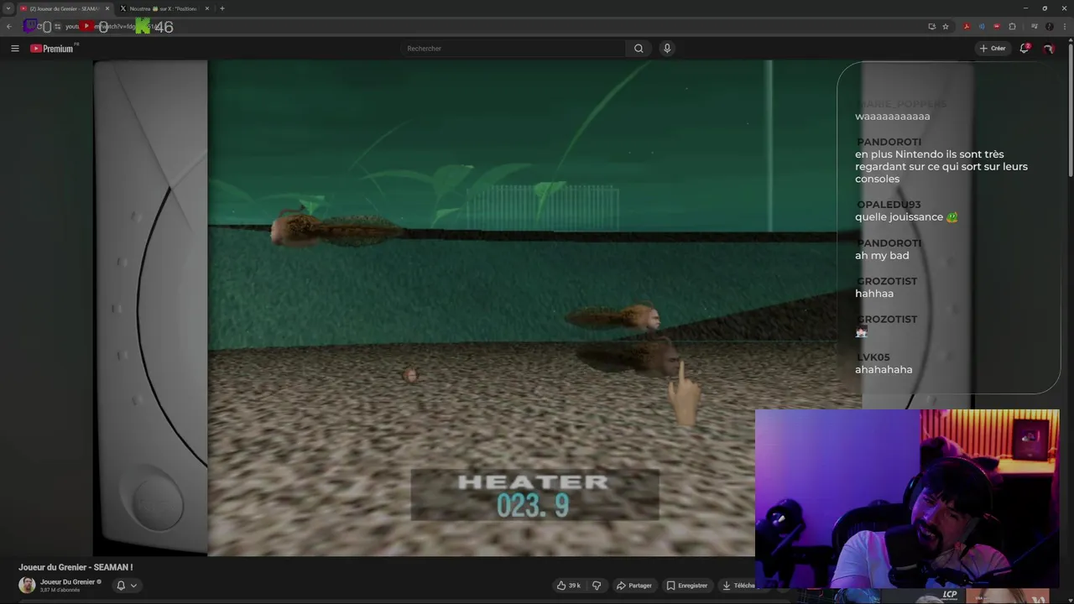Image resolution: width=1074 pixels, height=604 pixels.
Task: Click the Télécharger download button
Action: coord(738,586)
